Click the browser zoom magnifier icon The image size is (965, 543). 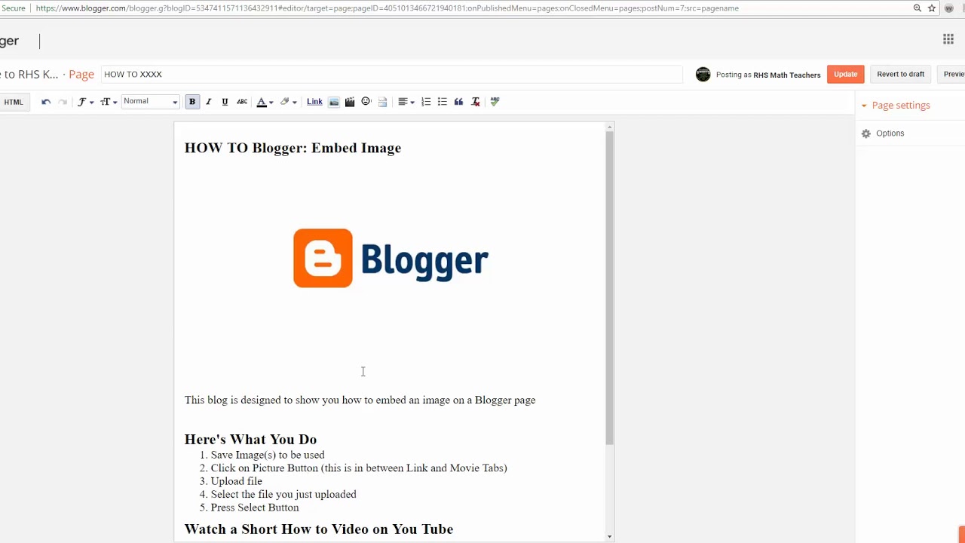(x=918, y=8)
